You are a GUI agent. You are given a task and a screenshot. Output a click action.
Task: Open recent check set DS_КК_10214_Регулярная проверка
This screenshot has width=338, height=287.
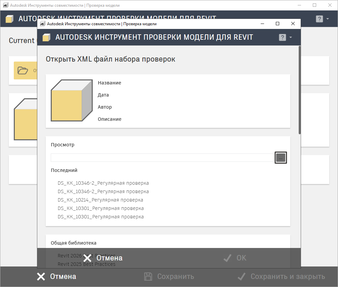click(100, 200)
